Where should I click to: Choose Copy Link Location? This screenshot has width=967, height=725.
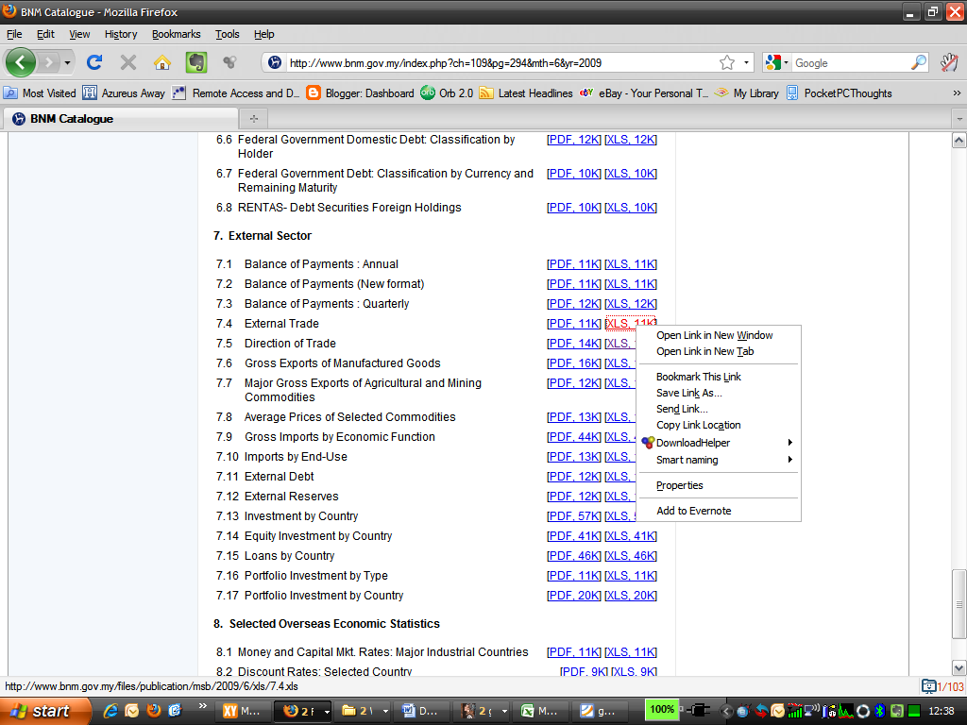click(x=719, y=425)
